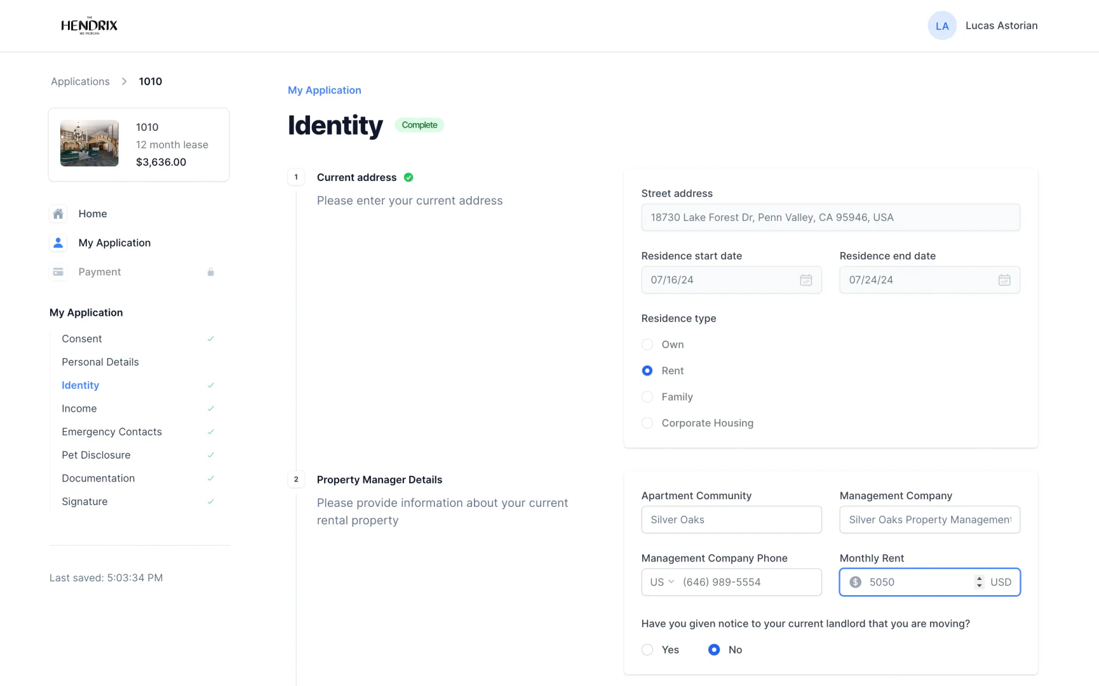Open the Residence start date calendar icon

[x=806, y=279]
